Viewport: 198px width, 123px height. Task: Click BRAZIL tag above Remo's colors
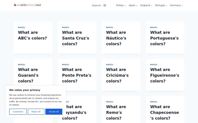click(110, 102)
